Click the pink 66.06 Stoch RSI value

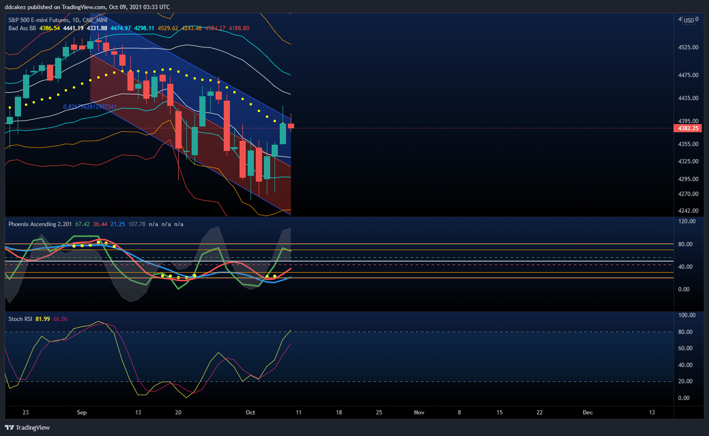(60, 319)
